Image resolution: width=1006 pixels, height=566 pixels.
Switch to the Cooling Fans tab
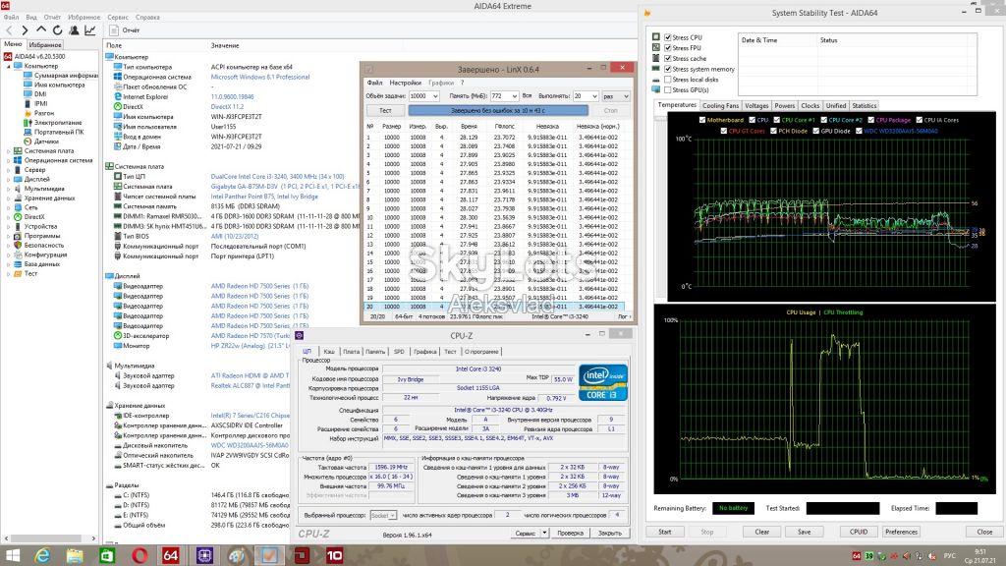tap(720, 106)
